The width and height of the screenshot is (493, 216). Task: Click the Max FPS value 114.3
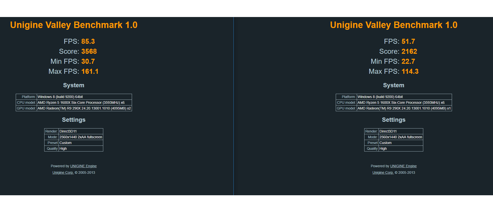pos(410,71)
